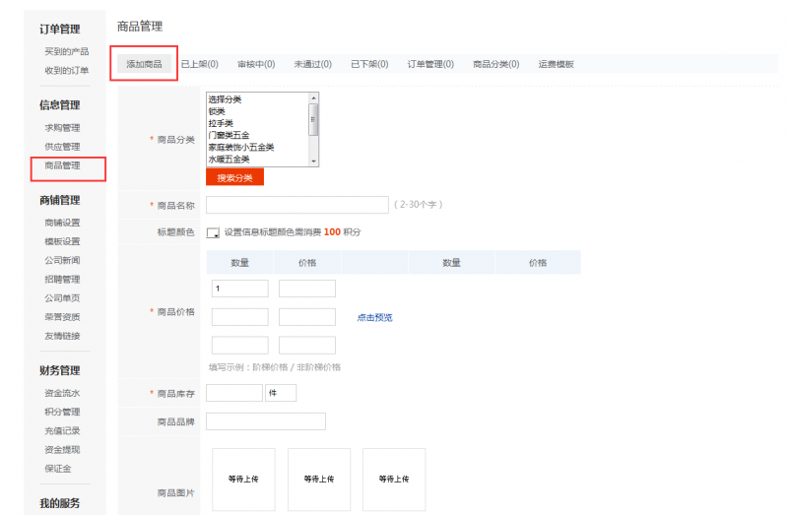Open 友情链接 in the sidebar
Screen dimensions: 788x515
62,336
